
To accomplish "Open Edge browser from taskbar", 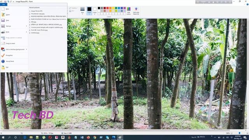I will [25, 137].
